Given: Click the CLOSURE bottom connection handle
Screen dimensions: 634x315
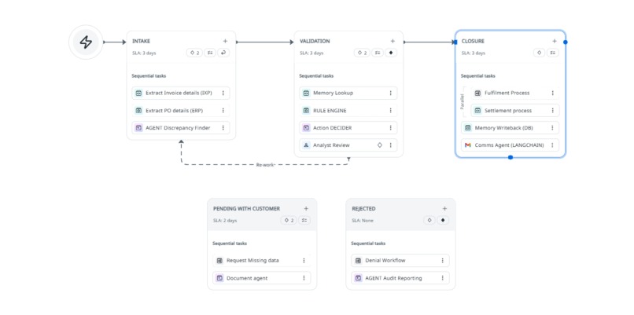Looking at the screenshot, I should pos(511,157).
